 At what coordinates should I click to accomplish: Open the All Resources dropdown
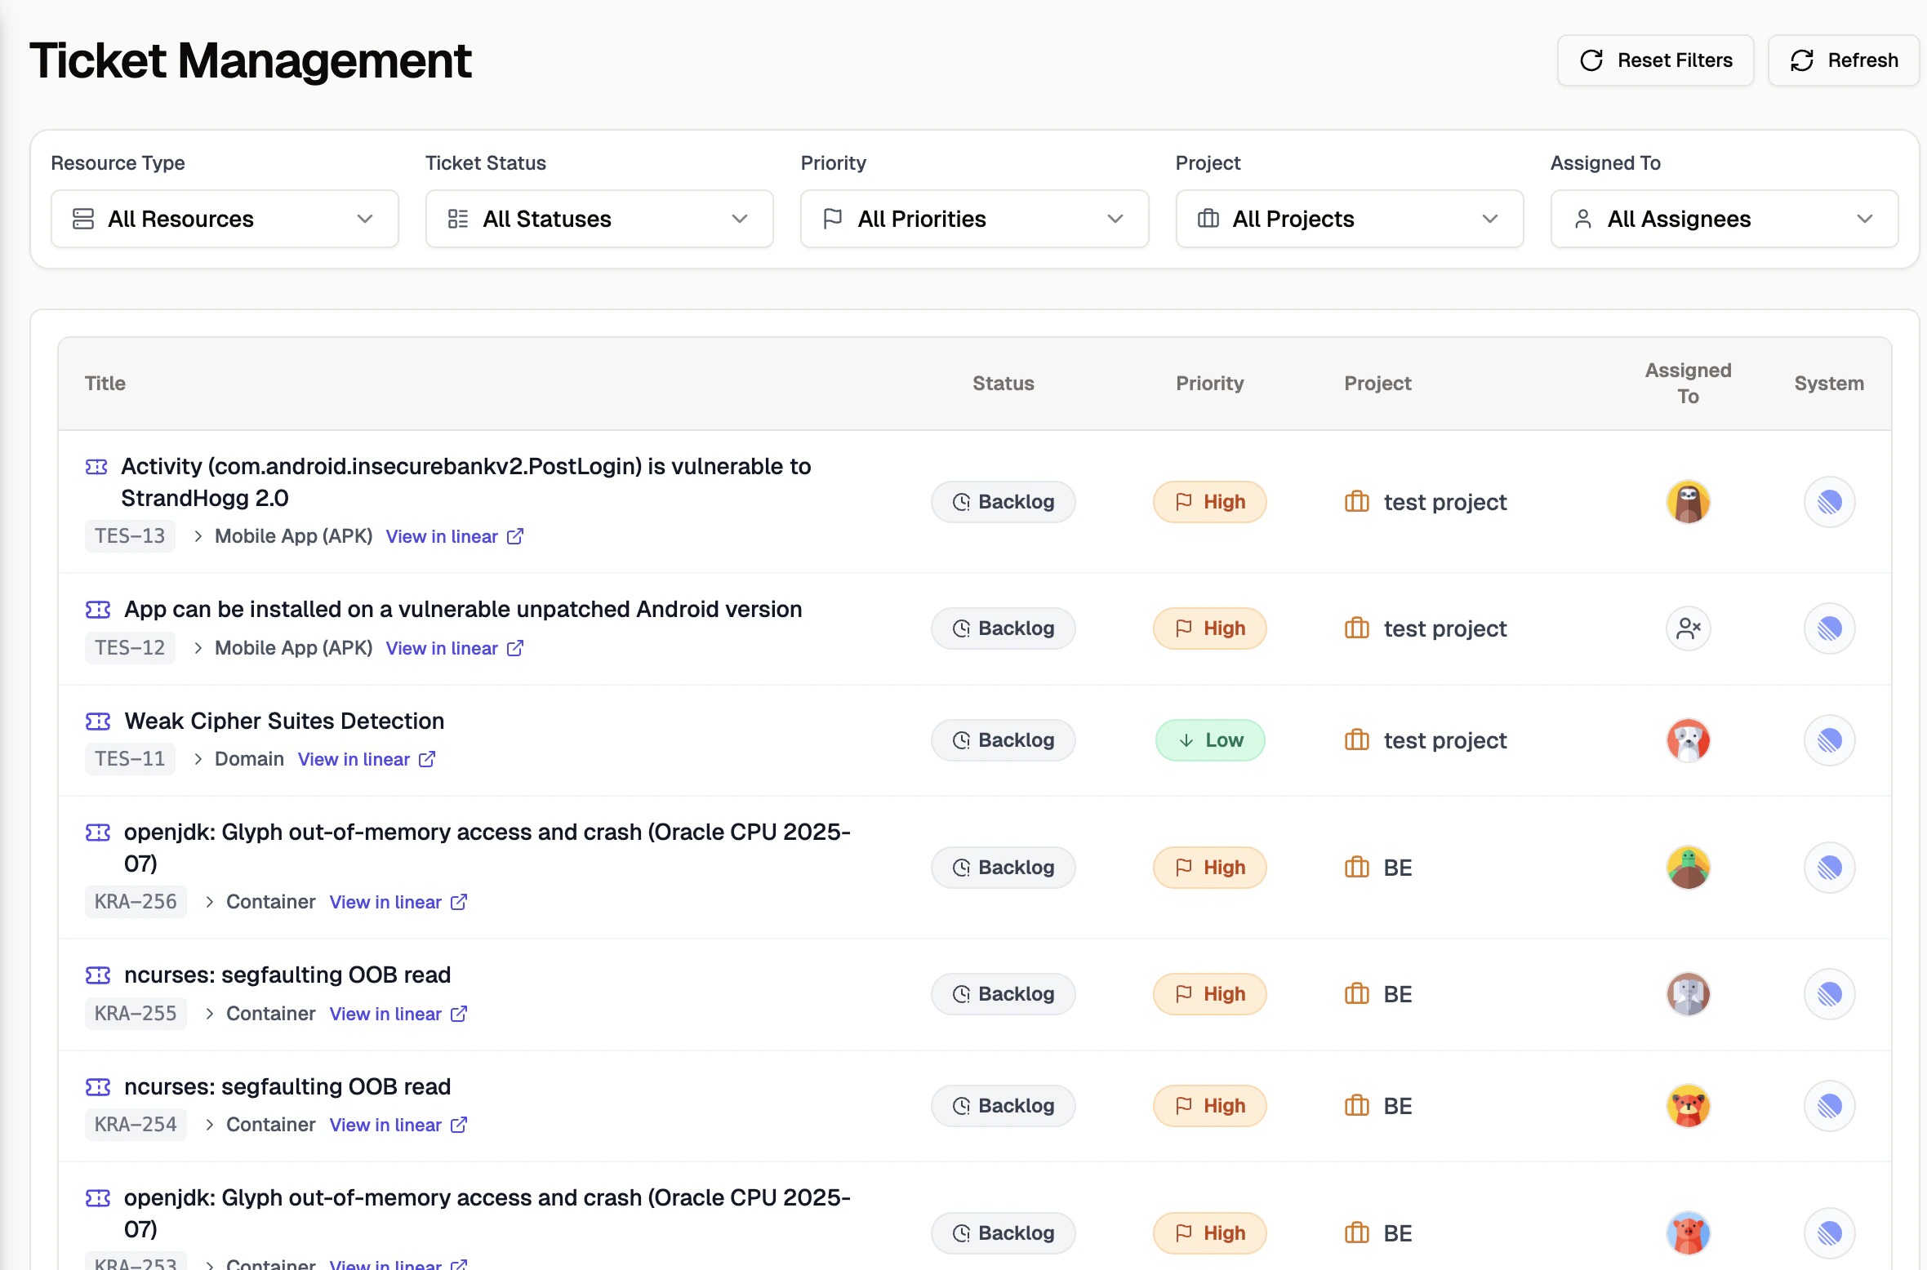click(x=224, y=219)
